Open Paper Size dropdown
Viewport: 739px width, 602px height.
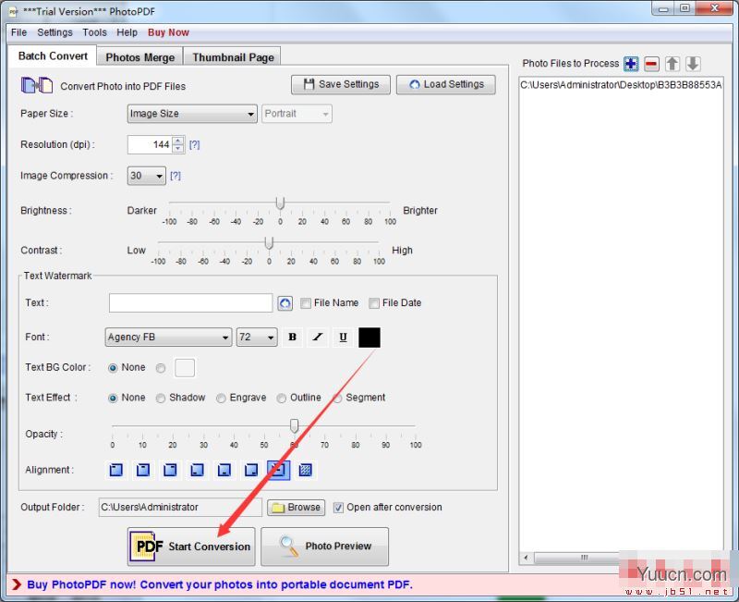192,114
